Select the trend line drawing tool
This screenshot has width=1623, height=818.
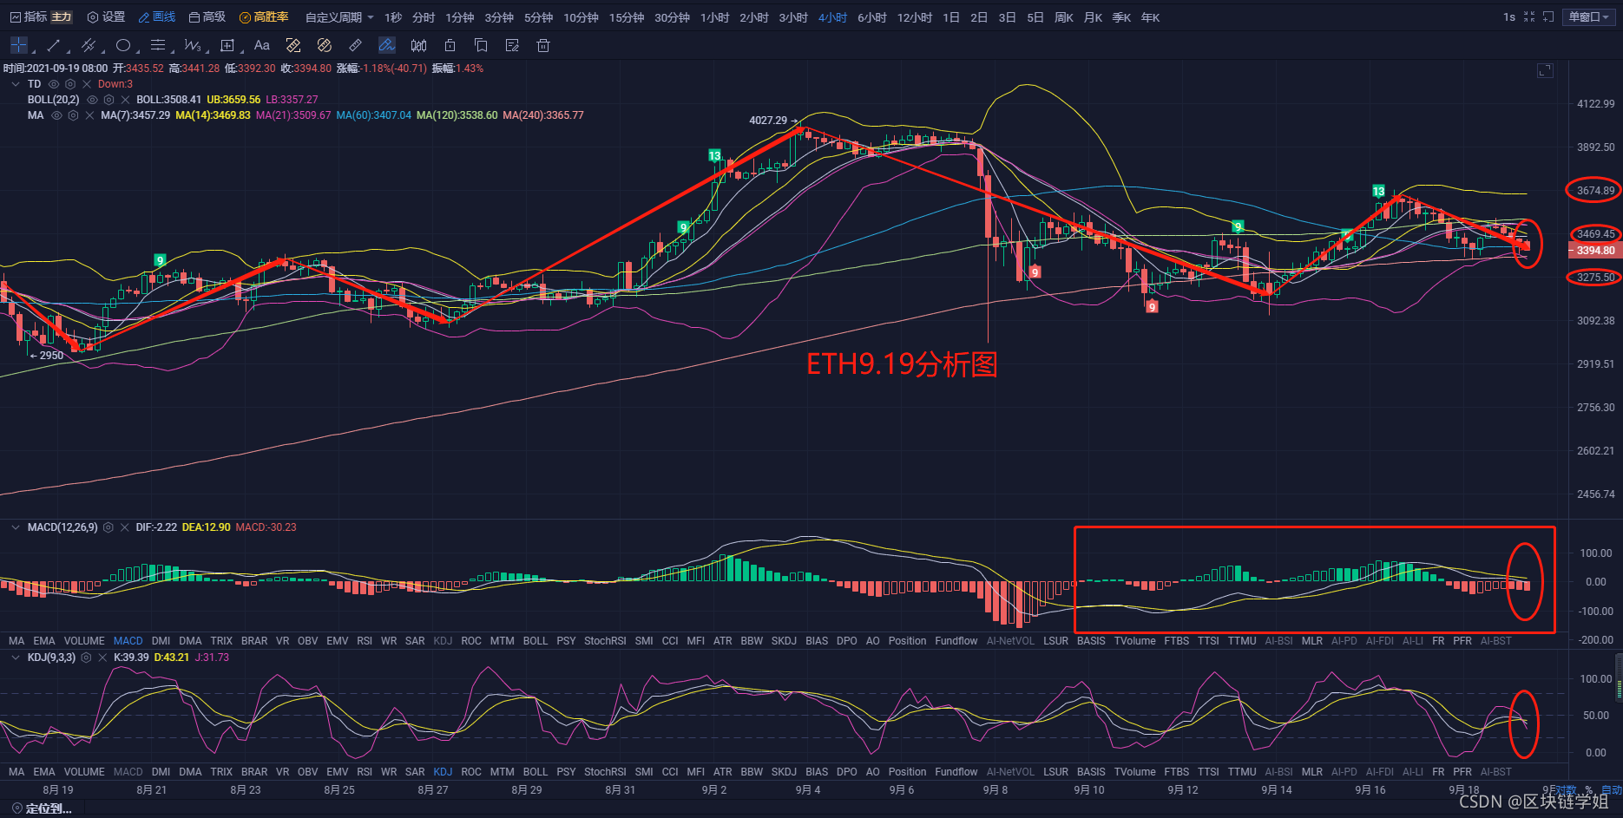pyautogui.click(x=53, y=45)
